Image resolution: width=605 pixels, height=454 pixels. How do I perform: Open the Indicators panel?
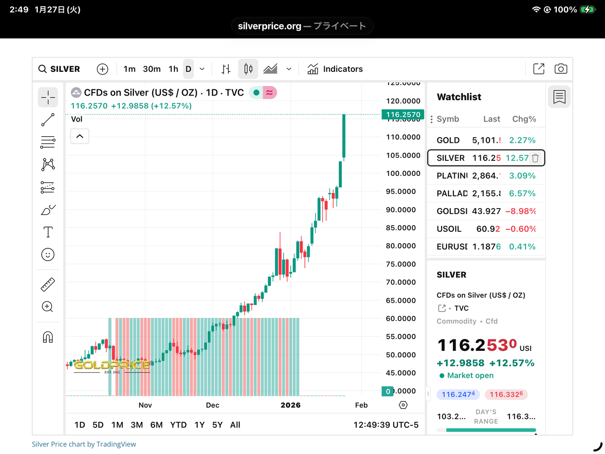point(335,69)
